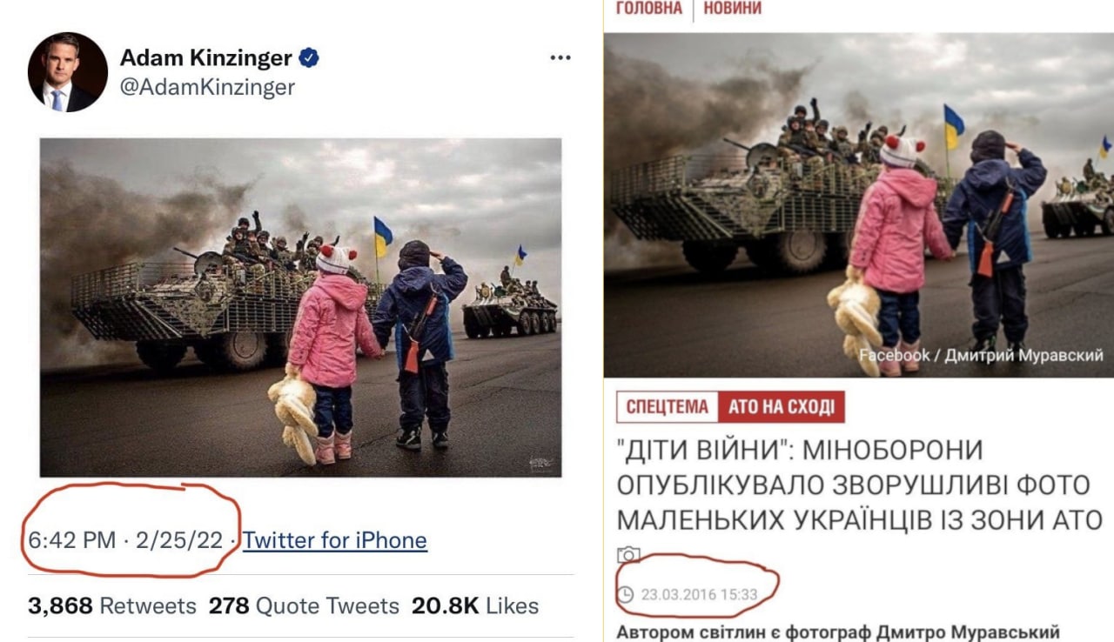
Task: Open the tweet timestamp 6:42 PM · 2/25/22
Action: coord(125,540)
